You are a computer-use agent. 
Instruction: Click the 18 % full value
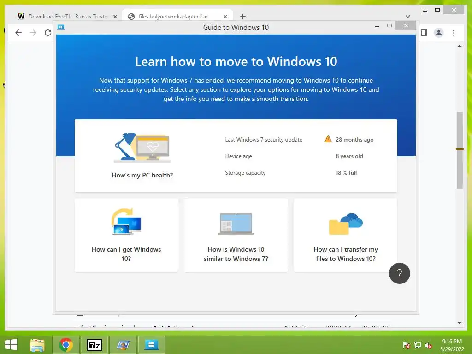(x=346, y=173)
